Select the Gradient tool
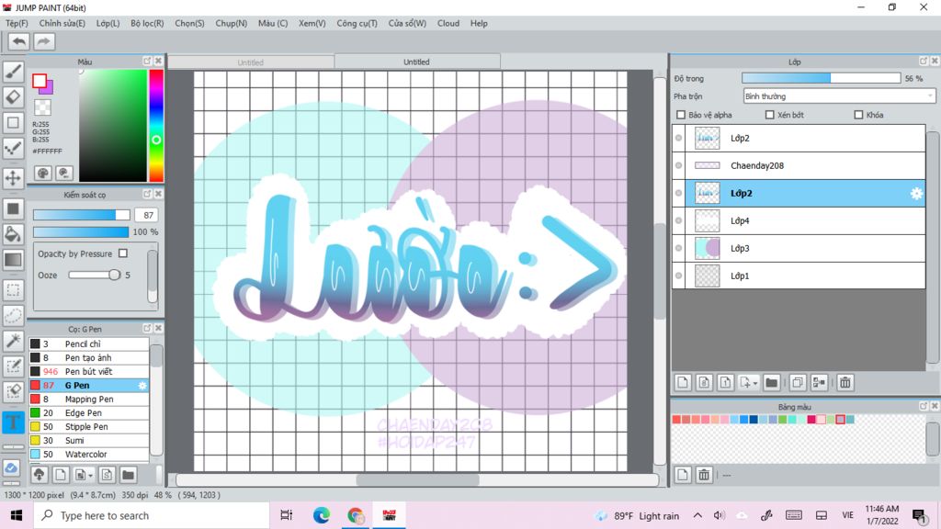 click(x=13, y=260)
